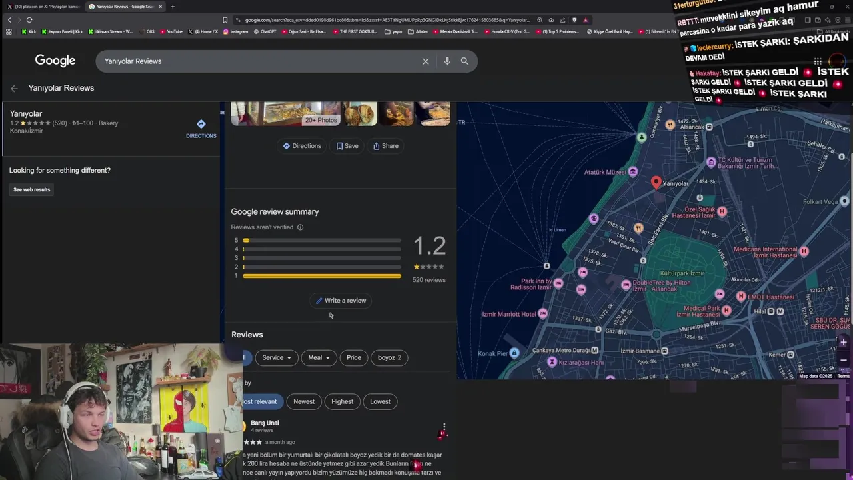Screen dimensions: 853x480
Task: Open more options for Barış Ünal review
Action: coord(444,427)
